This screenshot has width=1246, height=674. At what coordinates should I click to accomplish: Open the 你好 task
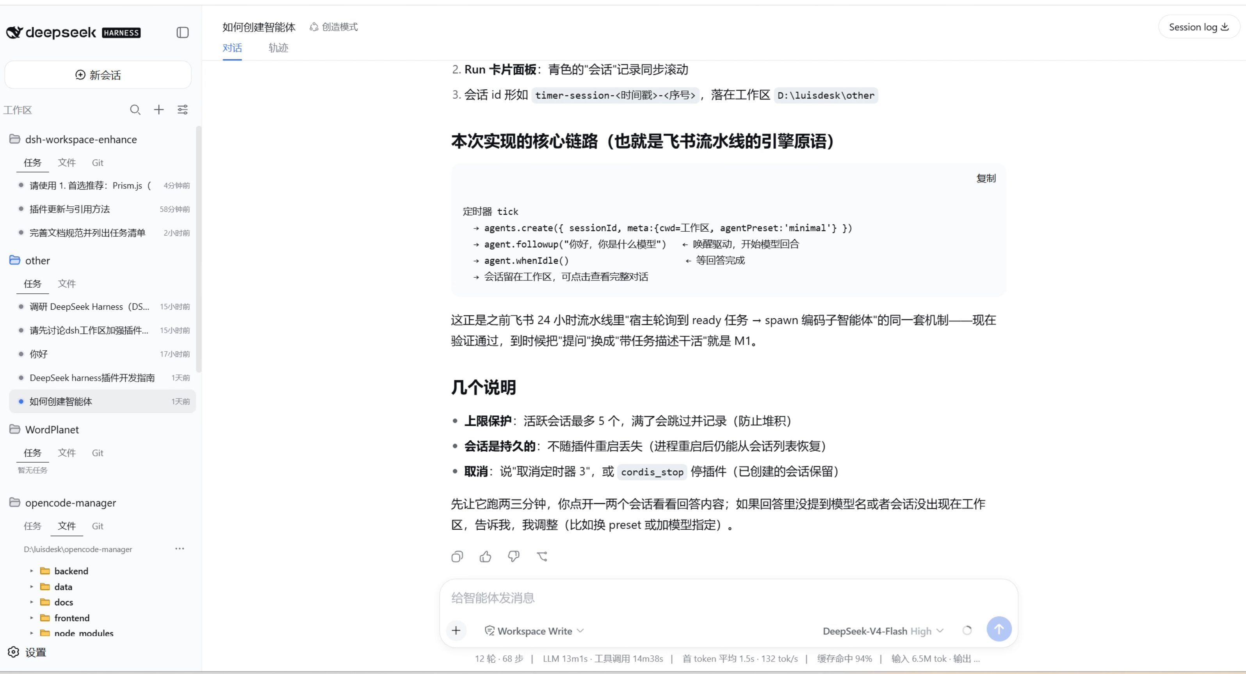(103, 354)
